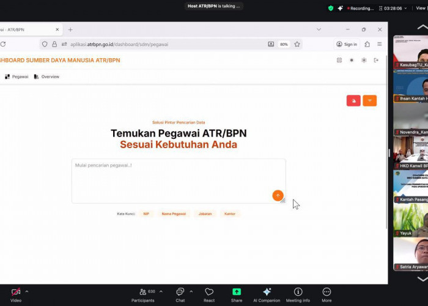Click the Recording indicator
The image size is (428, 306).
[360, 8]
